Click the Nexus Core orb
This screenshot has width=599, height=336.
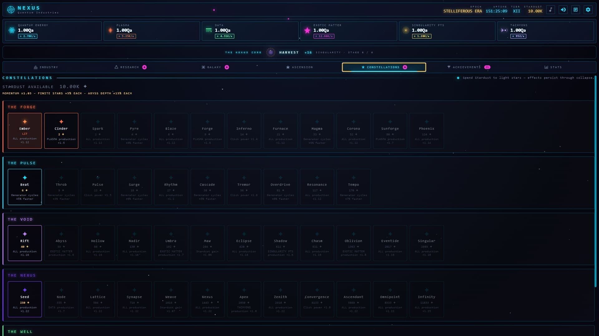271,52
